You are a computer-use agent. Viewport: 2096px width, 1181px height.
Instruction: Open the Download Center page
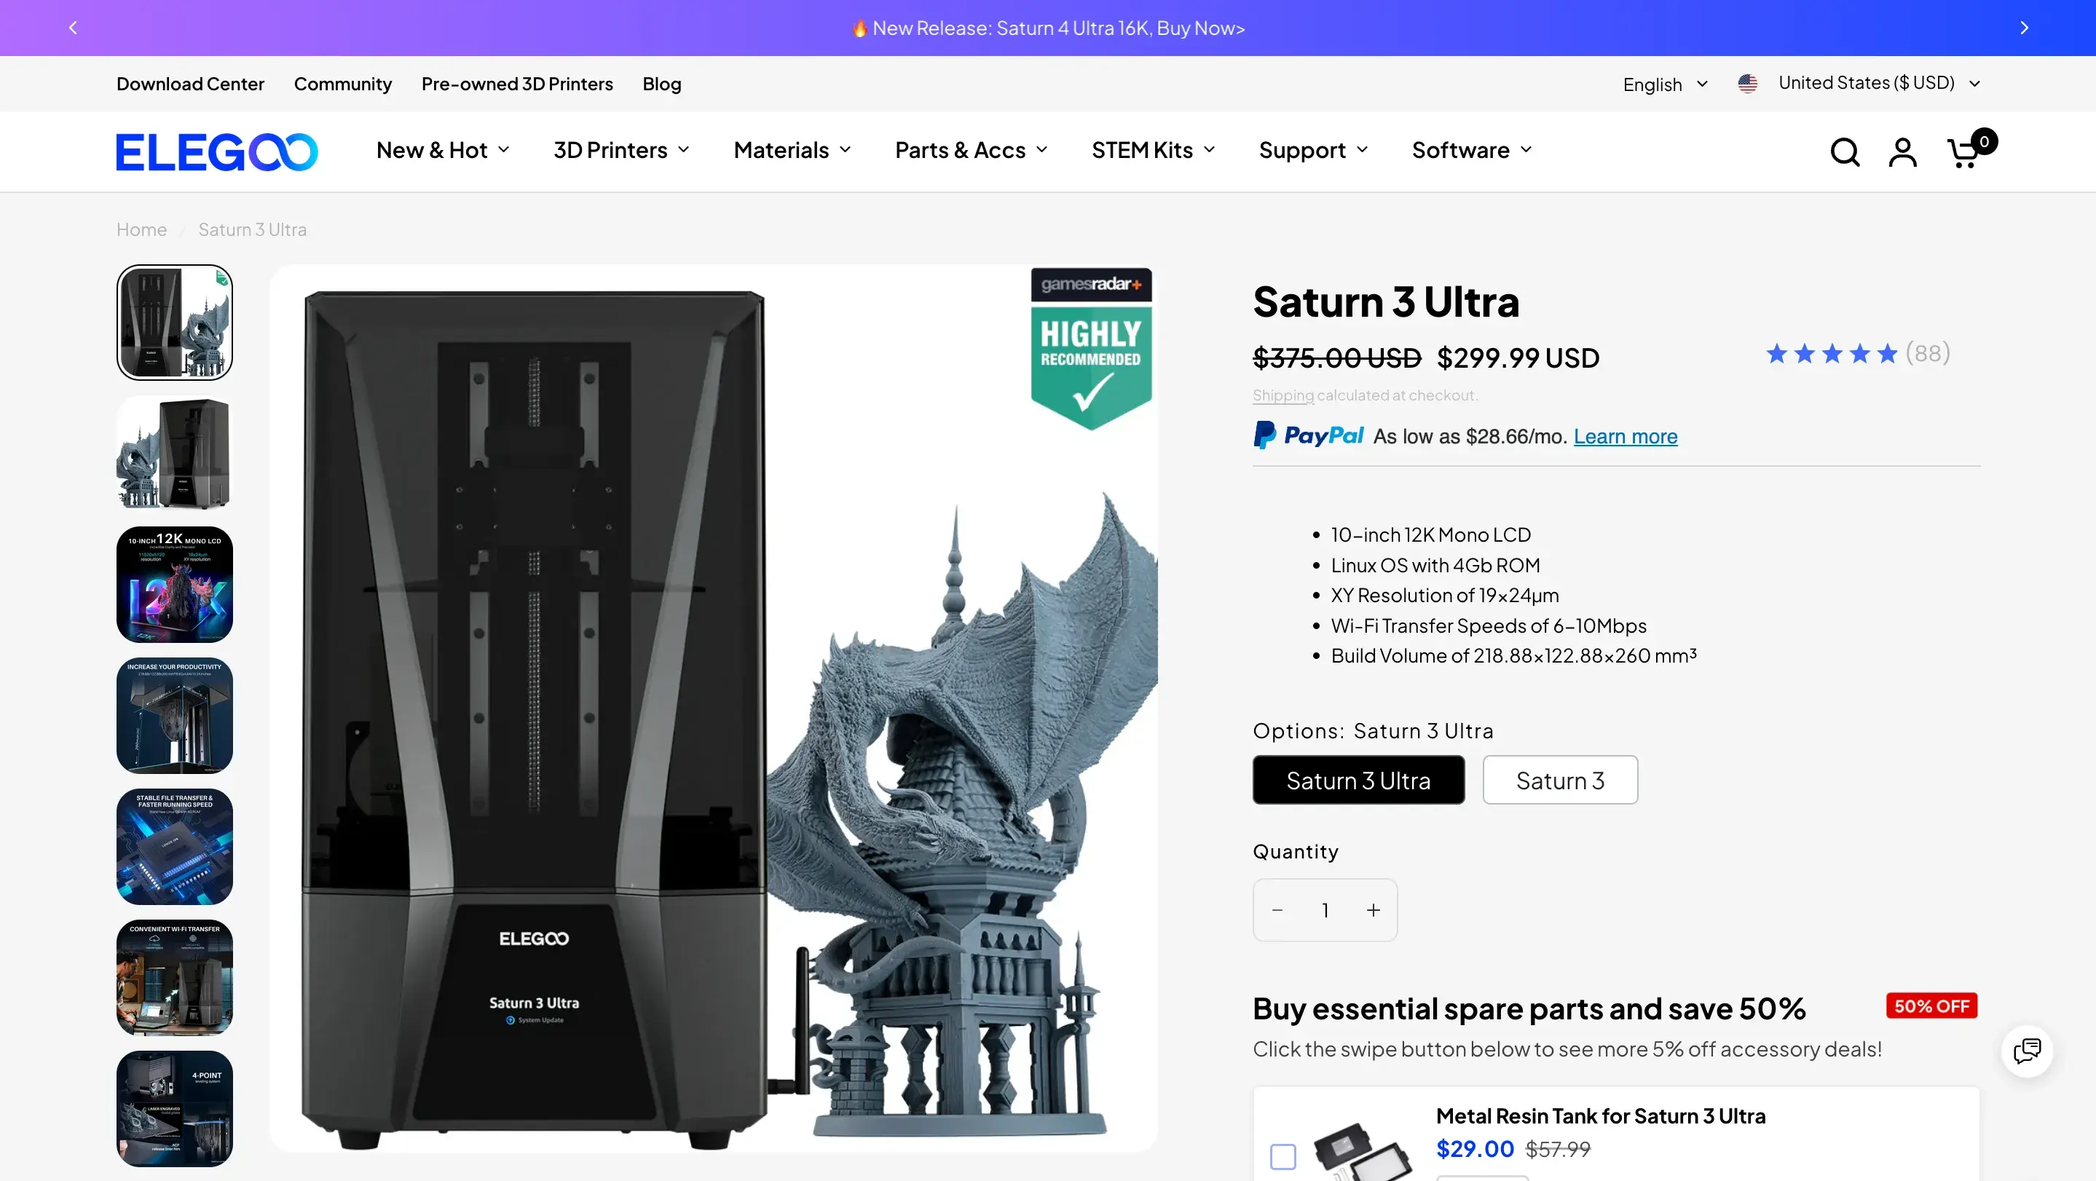point(189,84)
